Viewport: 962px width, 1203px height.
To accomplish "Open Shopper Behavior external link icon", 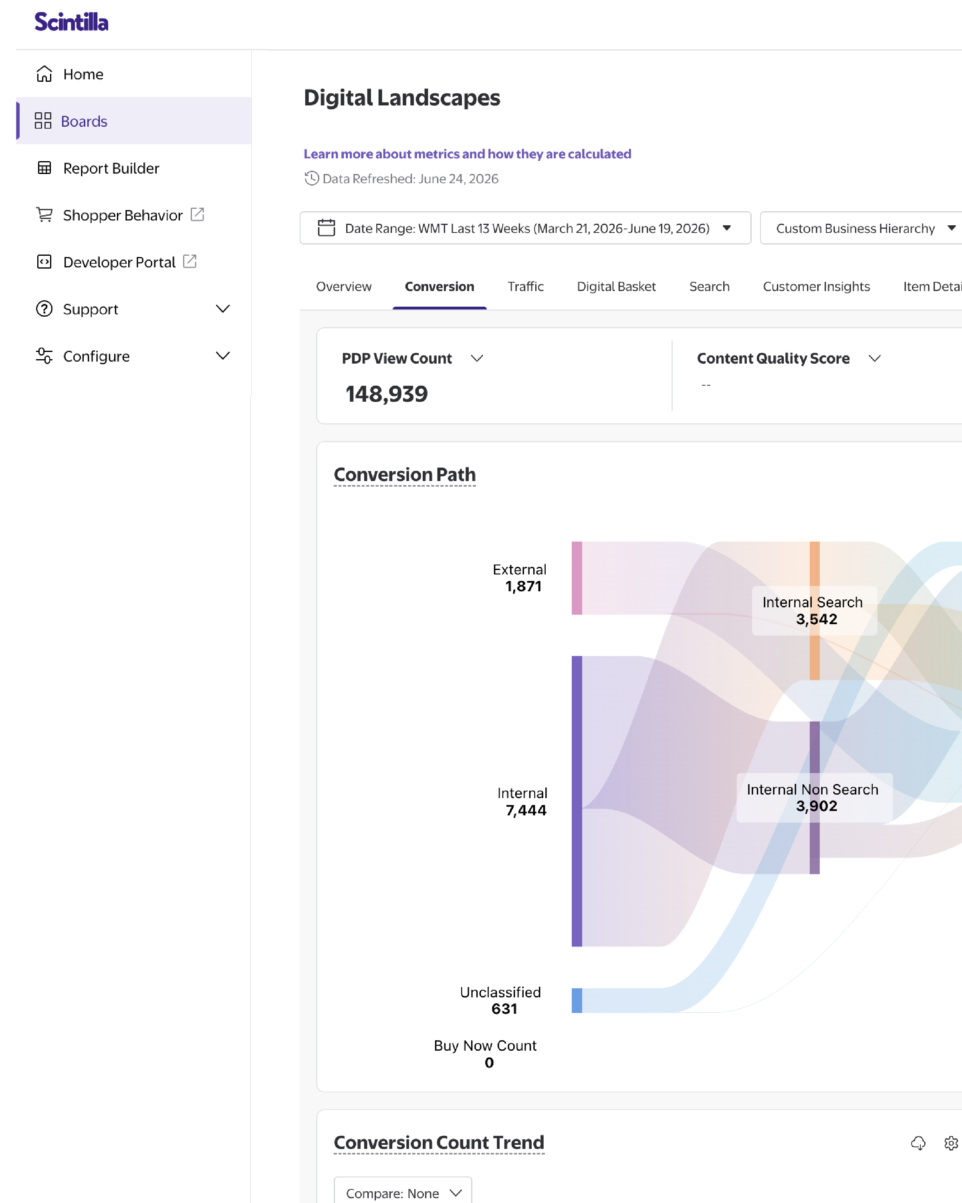I will tap(198, 214).
